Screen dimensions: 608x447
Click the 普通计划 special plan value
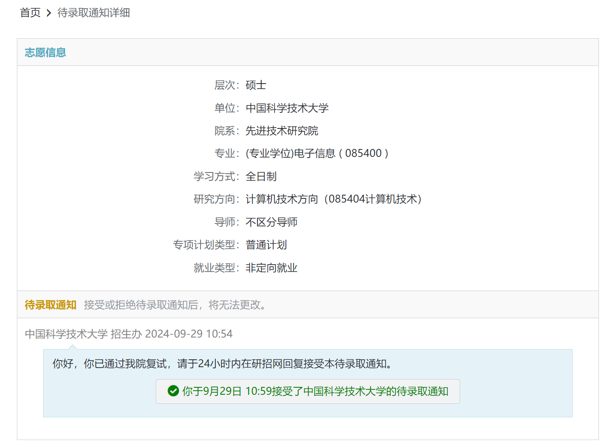tap(266, 245)
